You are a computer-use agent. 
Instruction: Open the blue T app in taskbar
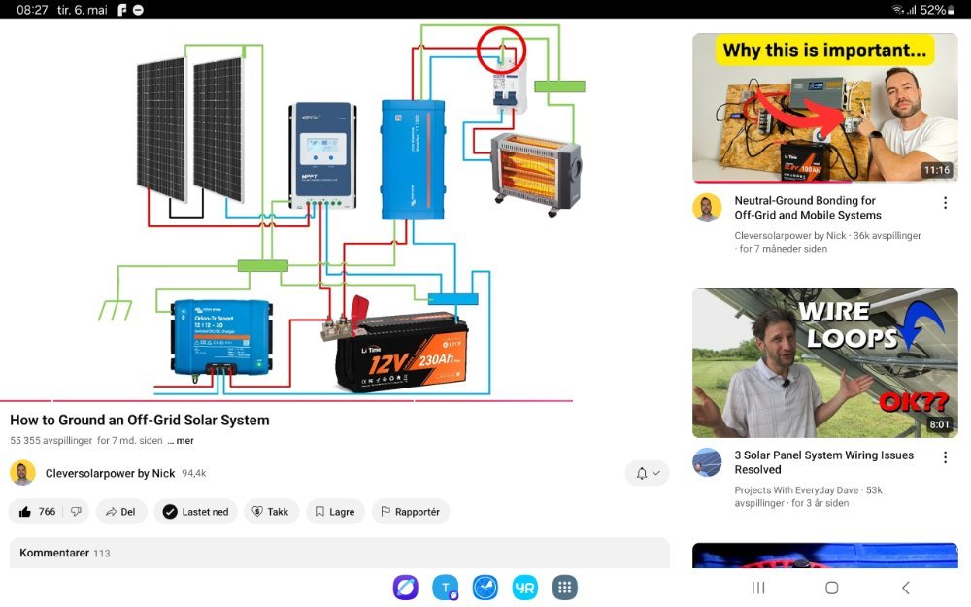coord(446,588)
